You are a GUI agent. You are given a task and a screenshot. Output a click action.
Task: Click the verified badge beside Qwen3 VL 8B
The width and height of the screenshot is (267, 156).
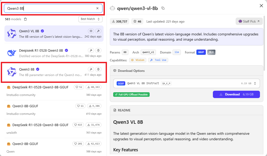42,31
